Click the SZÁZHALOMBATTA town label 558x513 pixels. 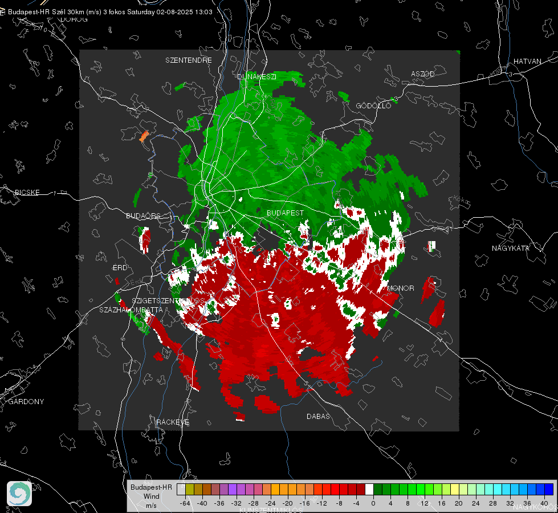click(131, 310)
